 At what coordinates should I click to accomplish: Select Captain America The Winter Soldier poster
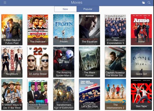click(115, 62)
